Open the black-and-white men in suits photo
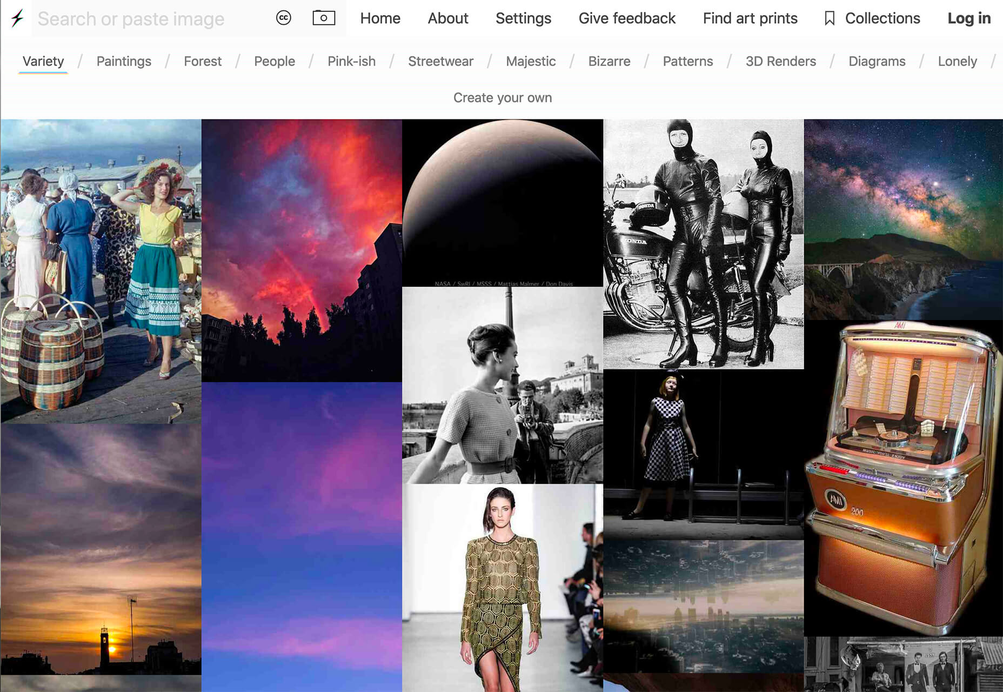This screenshot has height=692, width=1003. click(x=904, y=664)
